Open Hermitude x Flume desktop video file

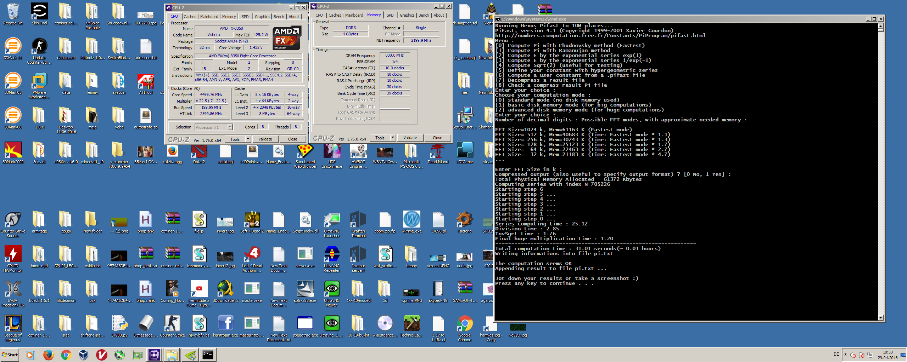(x=199, y=294)
